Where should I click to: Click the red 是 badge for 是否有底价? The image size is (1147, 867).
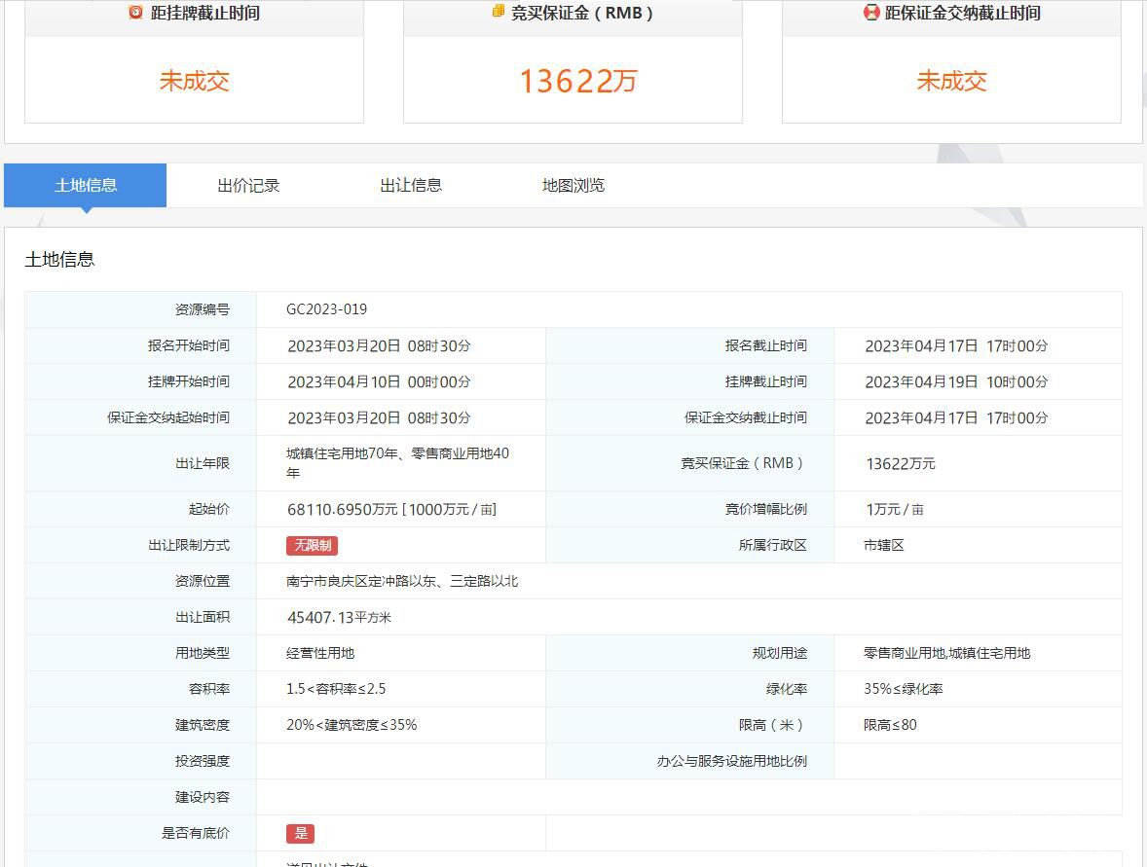click(x=301, y=833)
